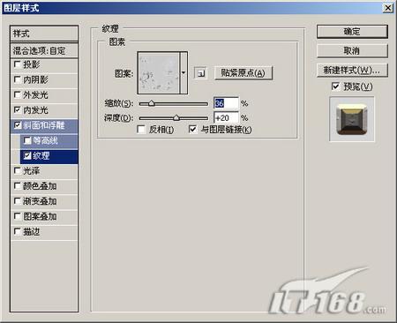
Task: Uncheck the 斜面和浮雕 checkbox
Action: pos(17,125)
